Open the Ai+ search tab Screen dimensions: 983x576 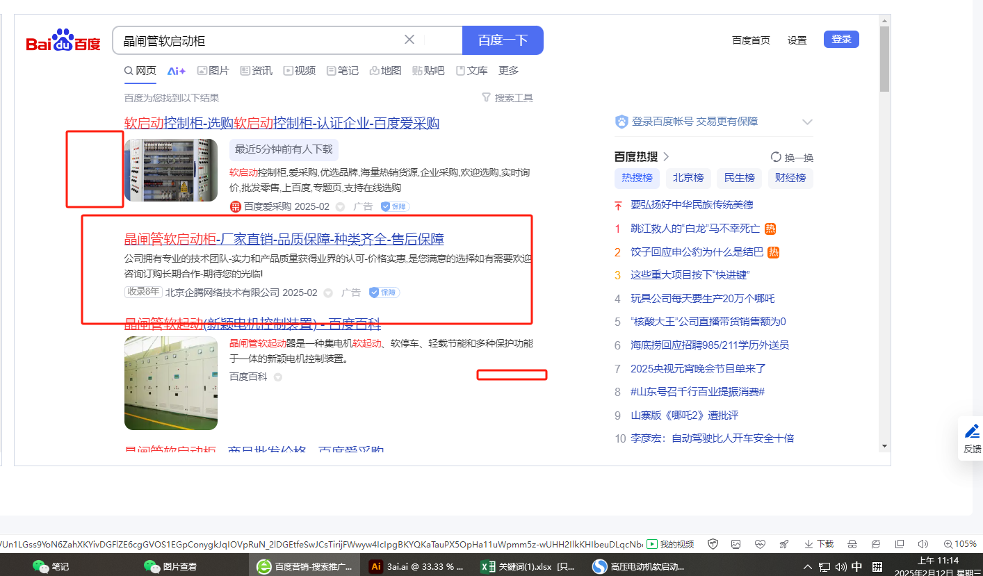point(177,71)
